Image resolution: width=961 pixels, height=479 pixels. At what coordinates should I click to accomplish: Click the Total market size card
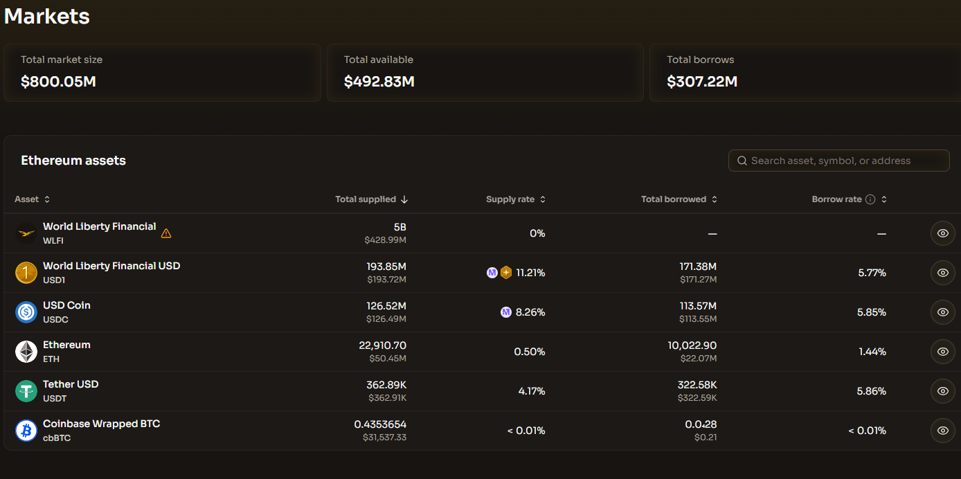(162, 73)
